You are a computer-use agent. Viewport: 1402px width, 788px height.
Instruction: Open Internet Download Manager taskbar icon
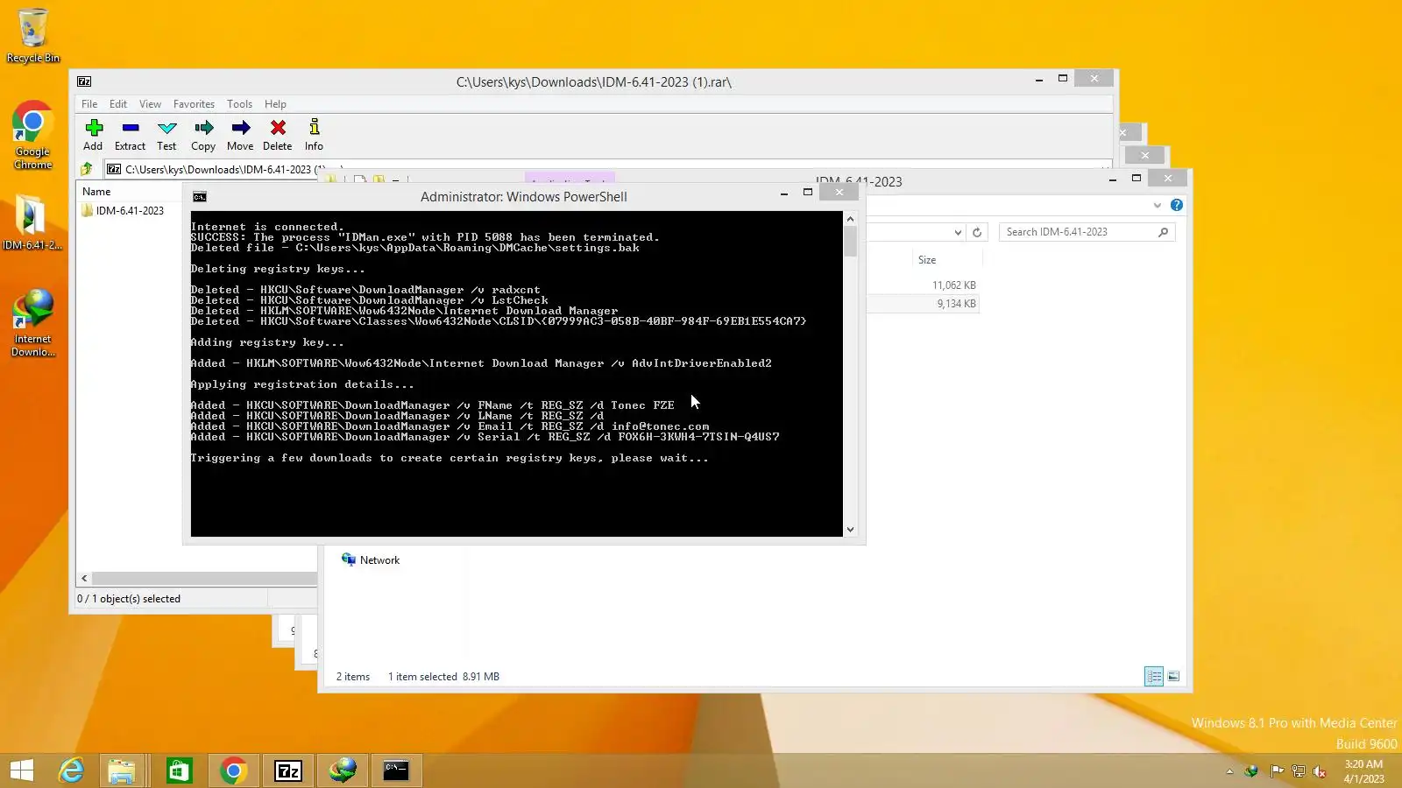pos(343,770)
